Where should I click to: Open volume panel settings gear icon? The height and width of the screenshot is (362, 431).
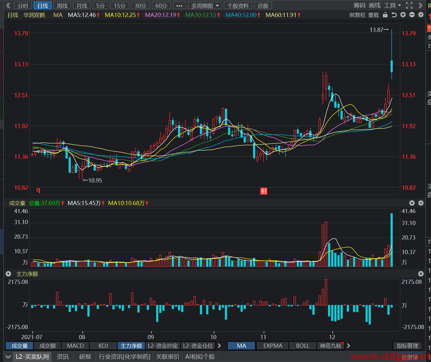tap(421, 203)
